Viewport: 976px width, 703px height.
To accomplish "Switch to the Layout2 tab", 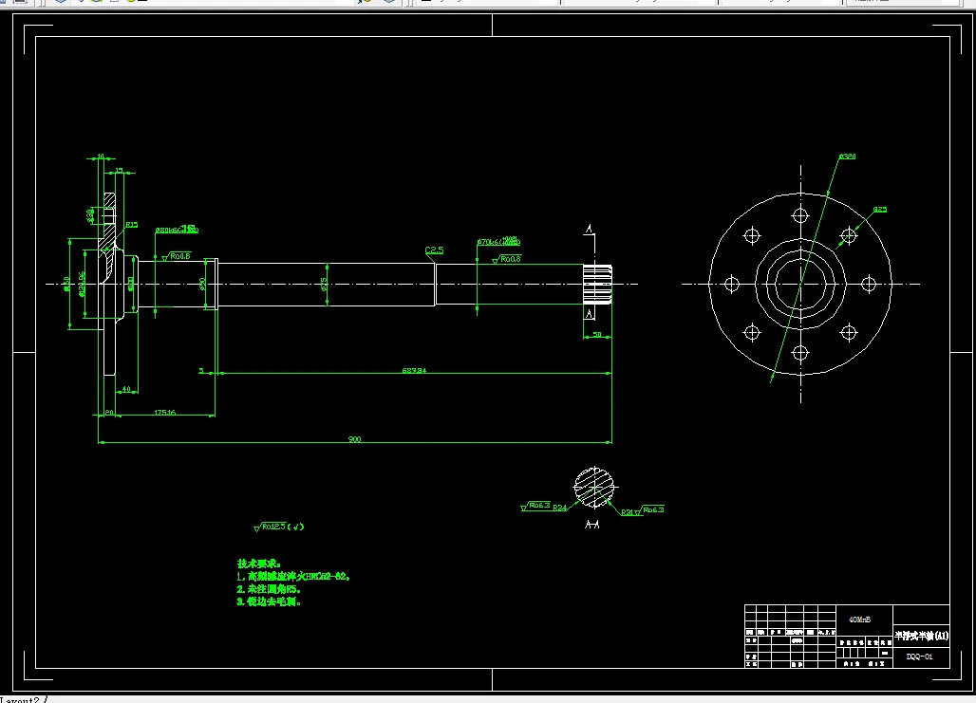I will coord(21,699).
